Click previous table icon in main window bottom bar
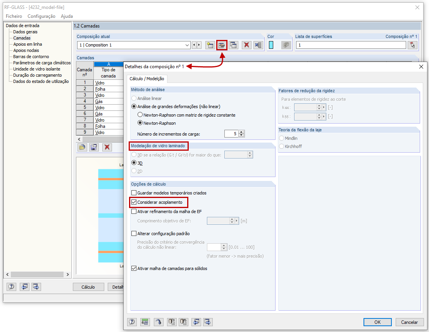429x332 pixels. pos(24,287)
